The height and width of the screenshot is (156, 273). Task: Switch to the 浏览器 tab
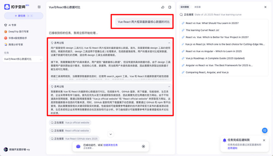pos(197,7)
